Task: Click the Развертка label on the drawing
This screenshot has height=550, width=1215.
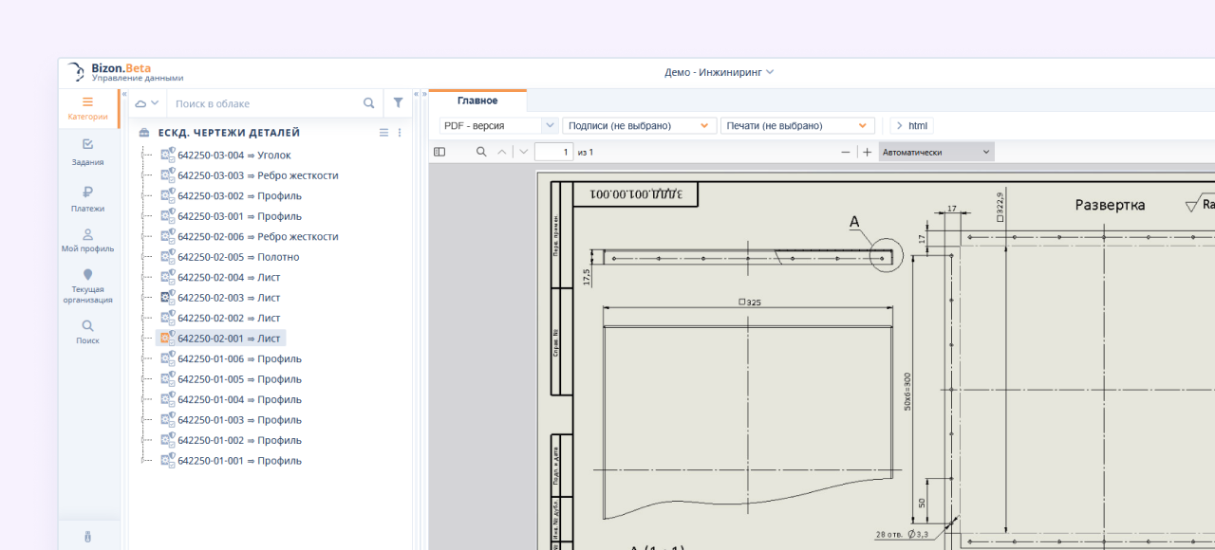Action: (1110, 205)
